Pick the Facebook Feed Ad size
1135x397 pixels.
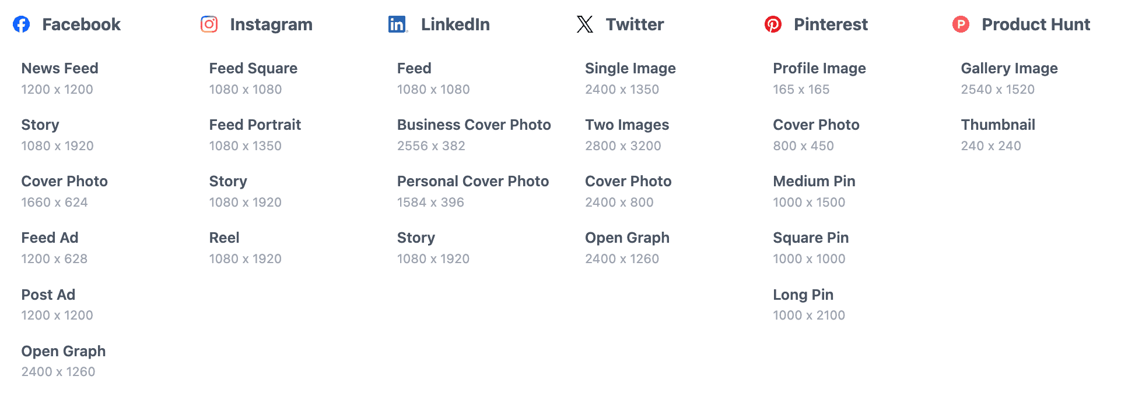(x=54, y=247)
